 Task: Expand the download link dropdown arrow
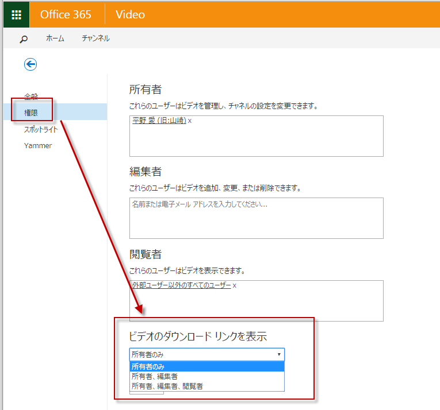click(279, 355)
